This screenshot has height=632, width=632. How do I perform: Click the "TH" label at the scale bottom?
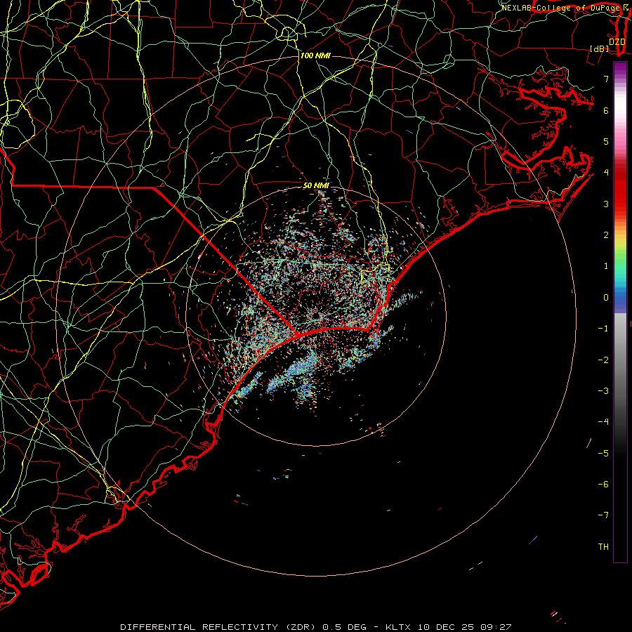point(603,547)
